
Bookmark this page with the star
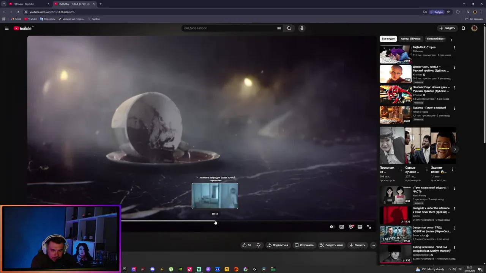point(448,12)
